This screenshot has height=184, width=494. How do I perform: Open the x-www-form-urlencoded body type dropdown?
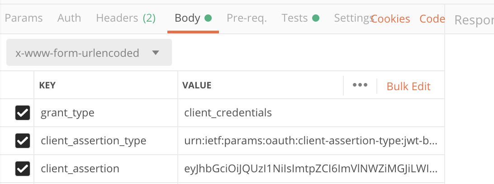(x=89, y=53)
